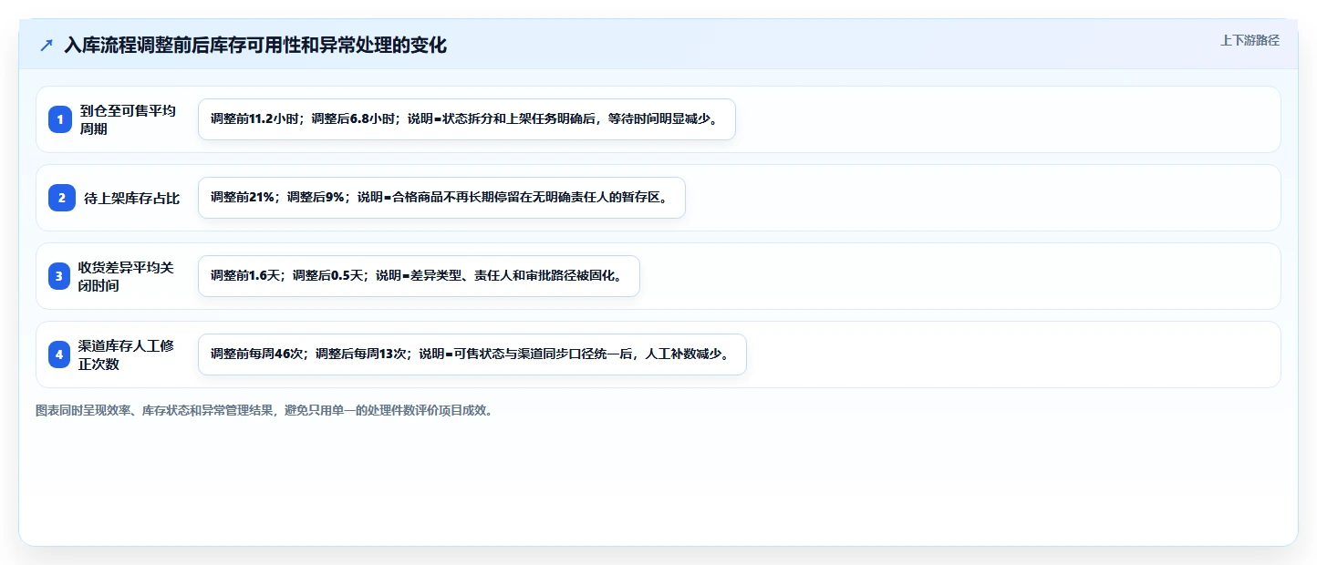Open the 调整前11.2小时 detail box
This screenshot has width=1317, height=565.
[467, 119]
